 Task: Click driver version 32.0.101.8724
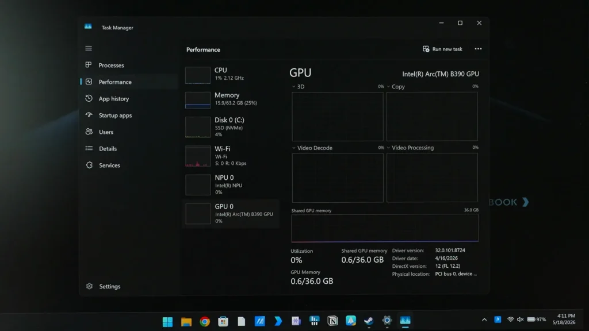[x=450, y=251]
